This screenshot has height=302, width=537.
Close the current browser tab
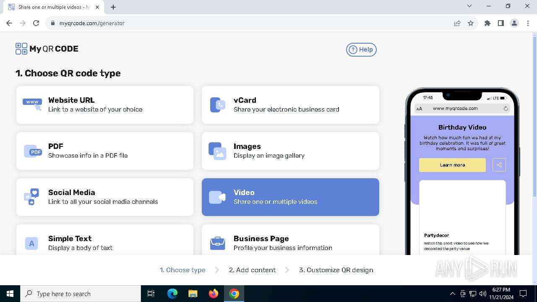pos(97,7)
